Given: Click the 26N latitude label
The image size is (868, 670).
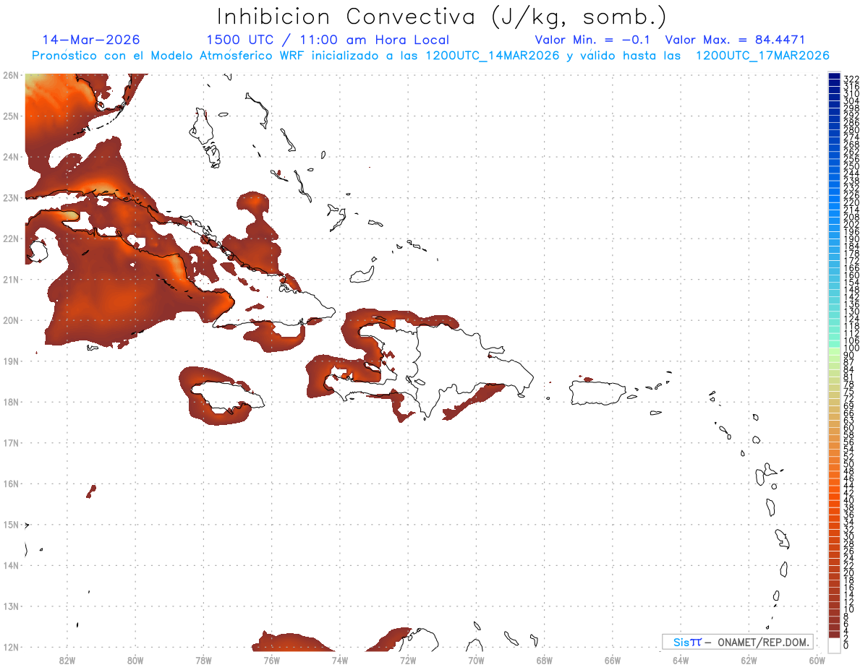Looking at the screenshot, I should (x=11, y=74).
